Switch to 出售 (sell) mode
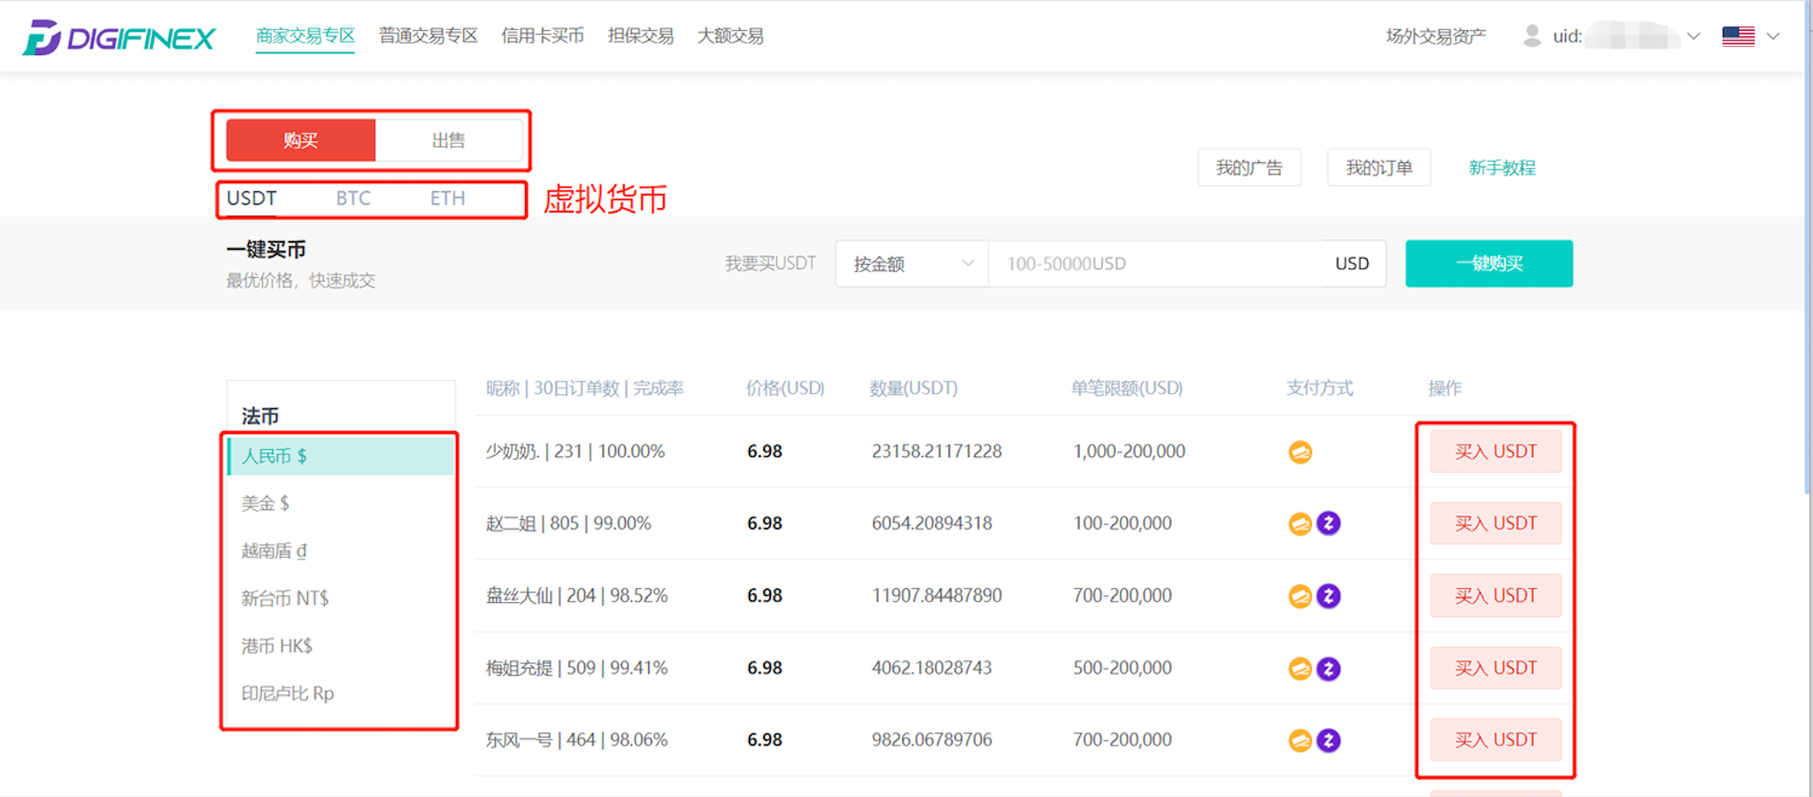This screenshot has height=797, width=1813. [449, 140]
